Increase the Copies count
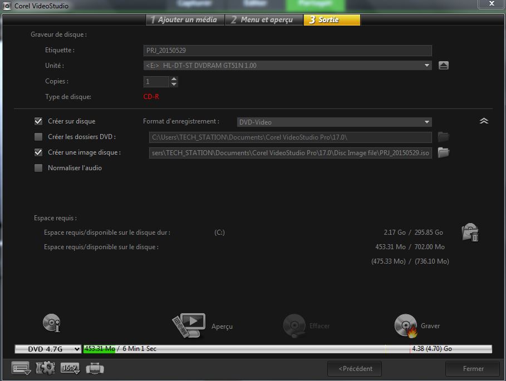The width and height of the screenshot is (506, 381). pyautogui.click(x=174, y=78)
